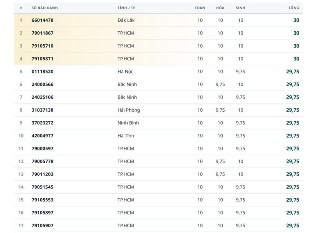Click the Ninh Bình province entry
The image size is (317, 233).
pos(128,123)
